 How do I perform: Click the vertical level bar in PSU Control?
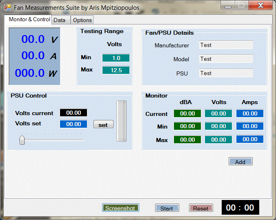[121, 121]
